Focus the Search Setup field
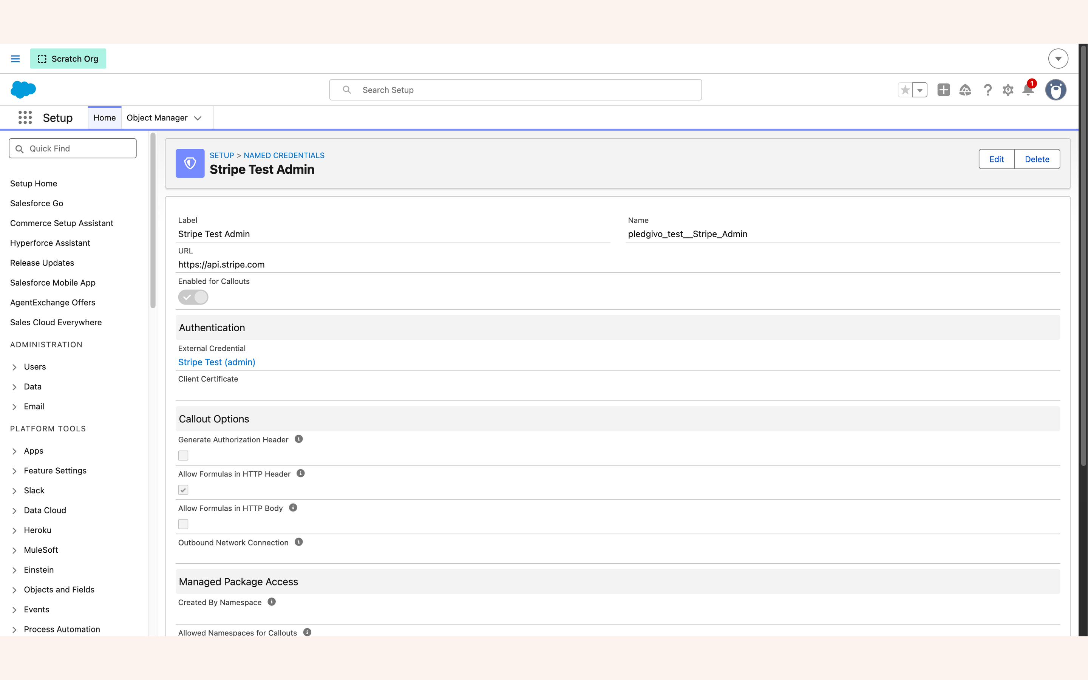The image size is (1088, 680). coord(515,90)
